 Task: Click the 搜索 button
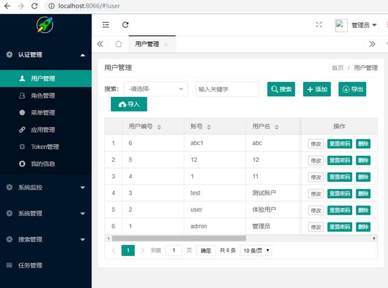click(281, 89)
